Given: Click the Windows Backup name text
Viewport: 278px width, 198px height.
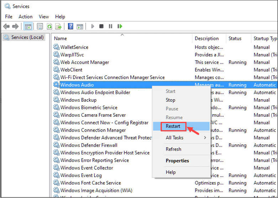Looking at the screenshot, I should click(x=78, y=100).
